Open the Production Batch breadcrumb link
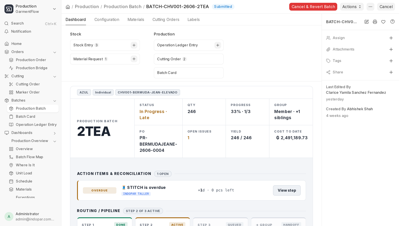This screenshot has width=402, height=226. (x=123, y=6)
